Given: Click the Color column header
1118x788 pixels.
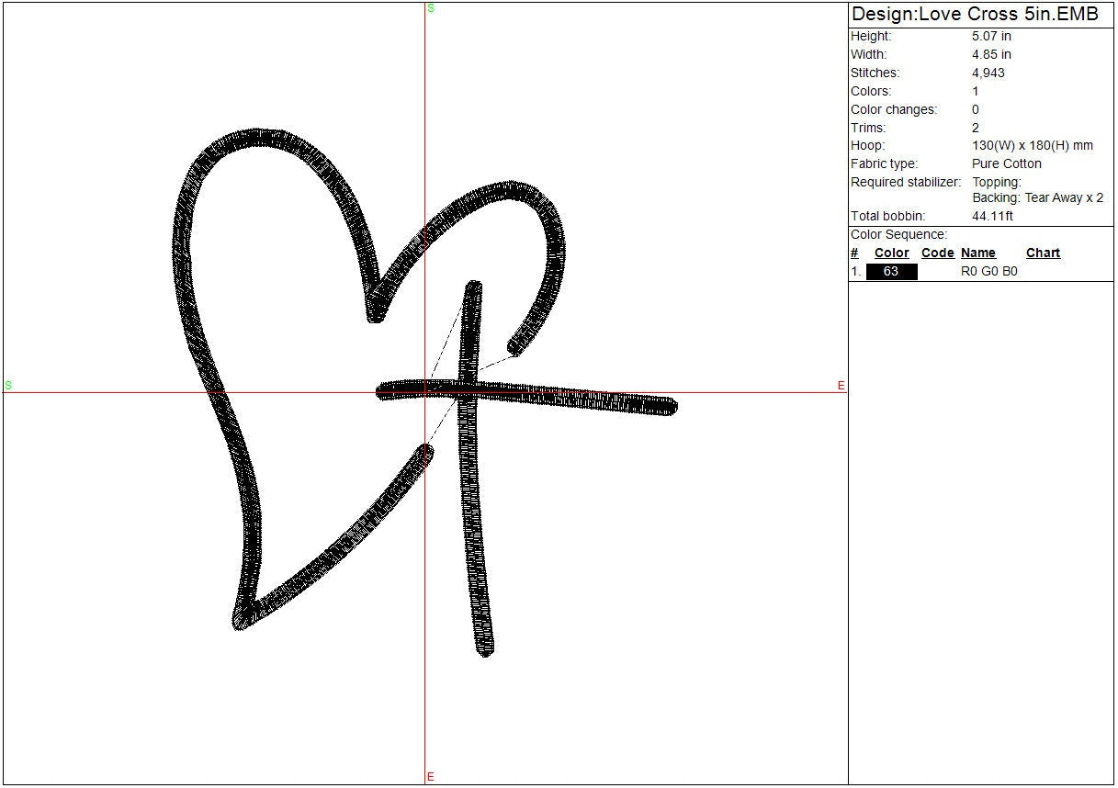Looking at the screenshot, I should coord(891,253).
